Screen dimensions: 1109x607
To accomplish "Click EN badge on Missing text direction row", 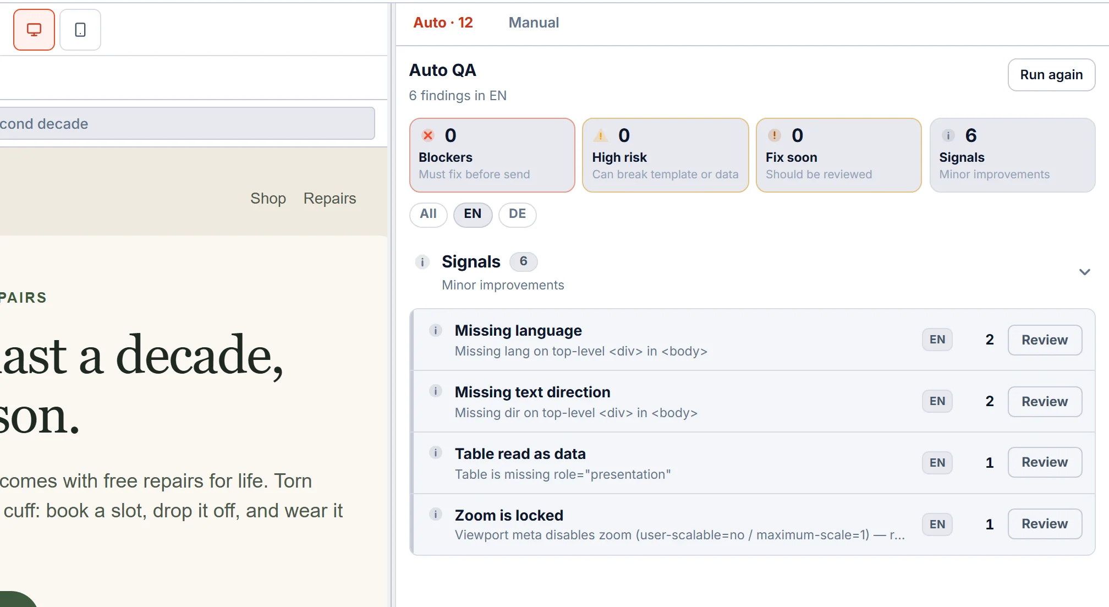I will (937, 401).
